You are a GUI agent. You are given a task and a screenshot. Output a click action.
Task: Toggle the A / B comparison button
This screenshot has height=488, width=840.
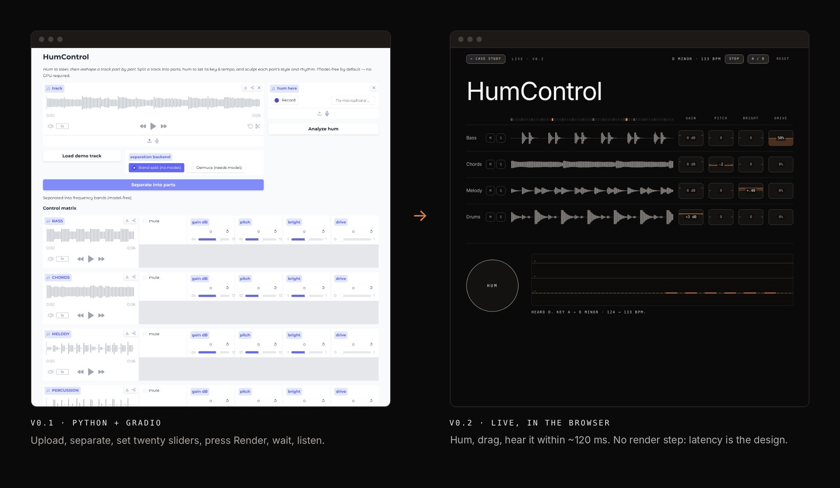point(758,59)
